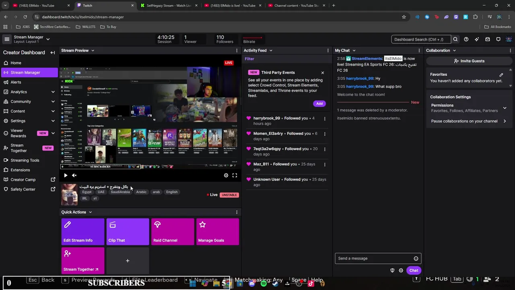Open options for Momen_El3a4ry follow event
This screenshot has width=515, height=290.
coord(325,134)
